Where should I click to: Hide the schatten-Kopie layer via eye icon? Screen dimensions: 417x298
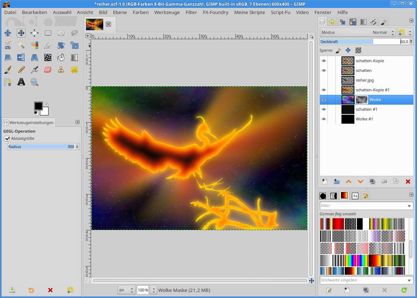tap(323, 61)
